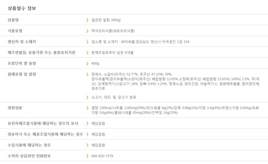Click the chevron next to 식품유형 value

[x=87, y=31]
